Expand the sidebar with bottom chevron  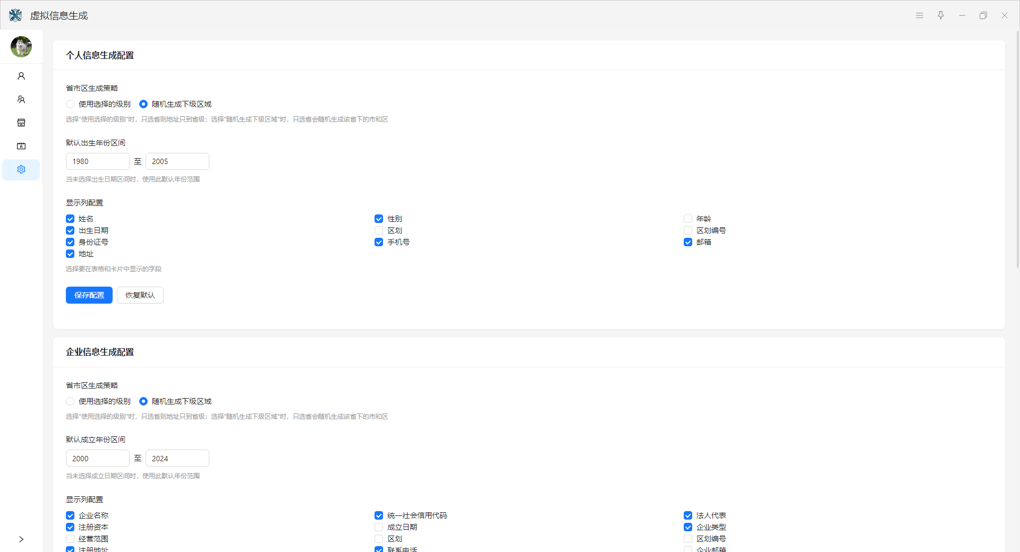tap(21, 539)
